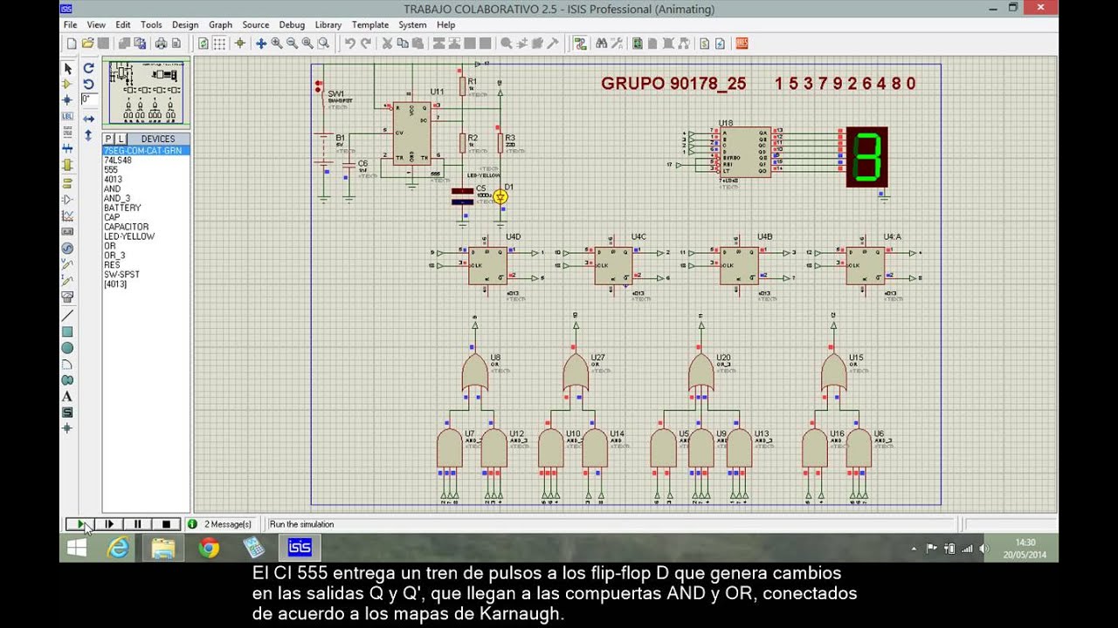This screenshot has height=628, width=1118.
Task: Click the Print toolbar icon
Action: click(161, 43)
